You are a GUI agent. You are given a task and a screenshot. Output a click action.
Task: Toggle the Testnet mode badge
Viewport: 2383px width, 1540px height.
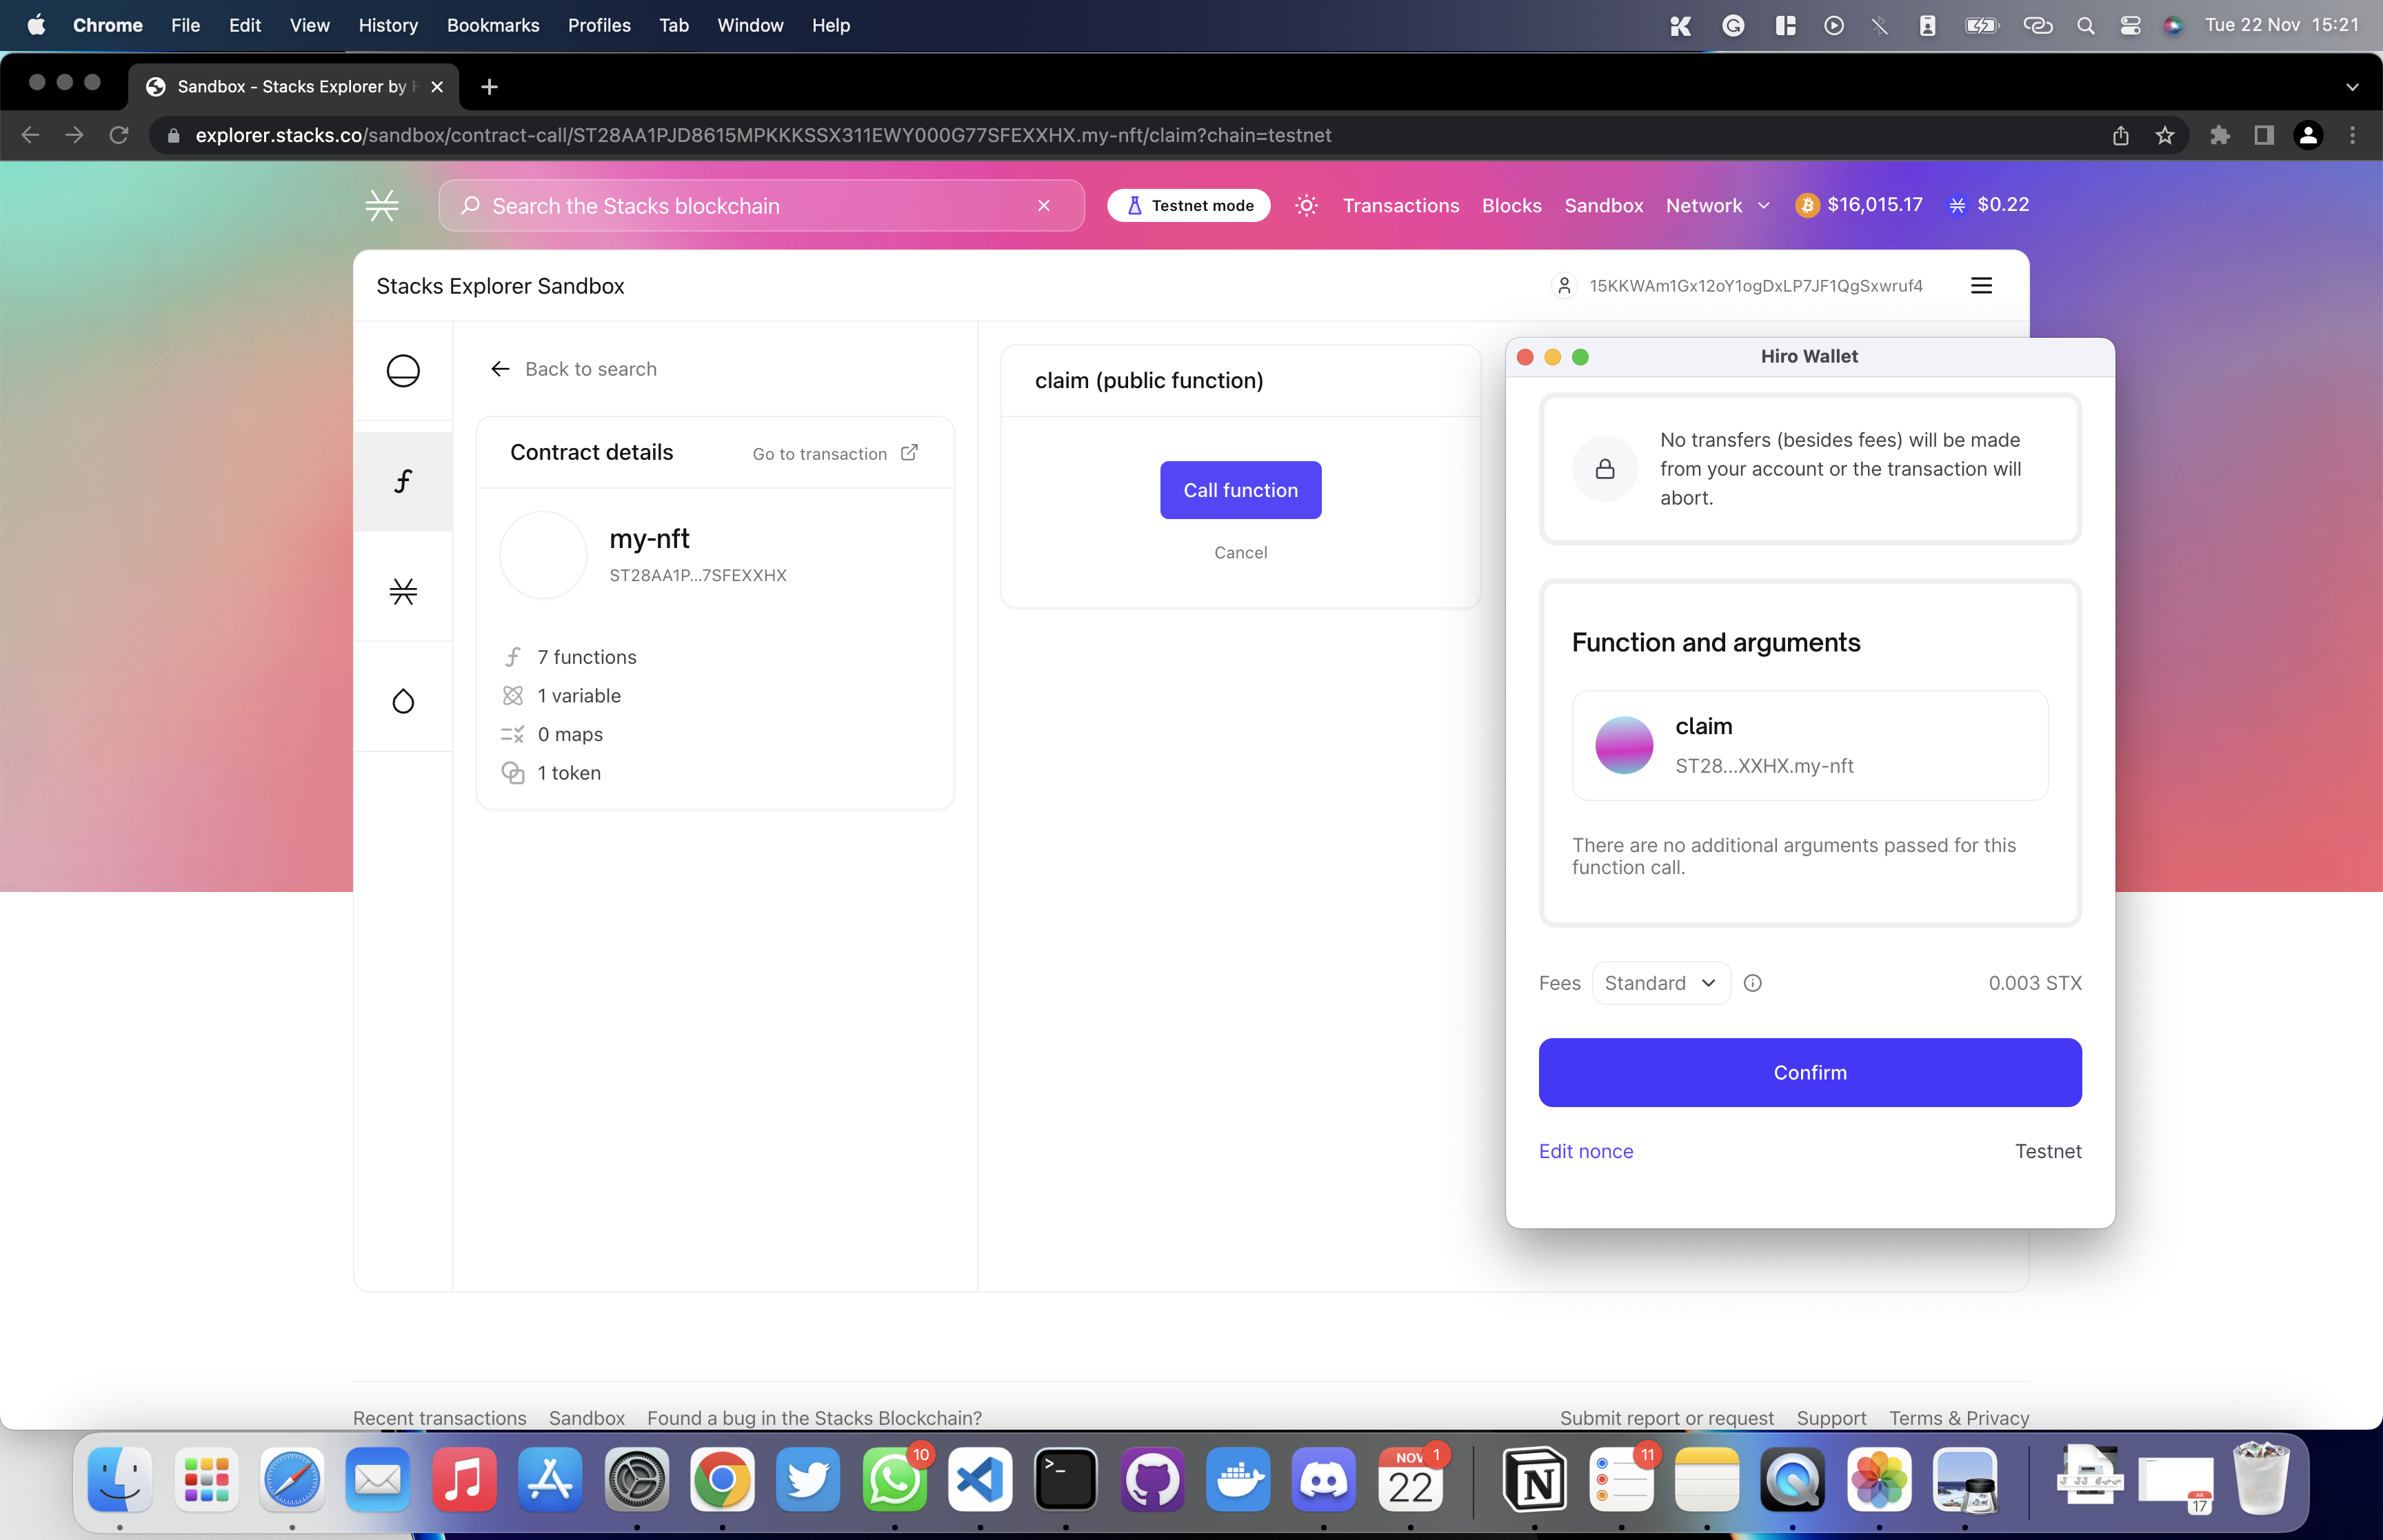click(1189, 206)
